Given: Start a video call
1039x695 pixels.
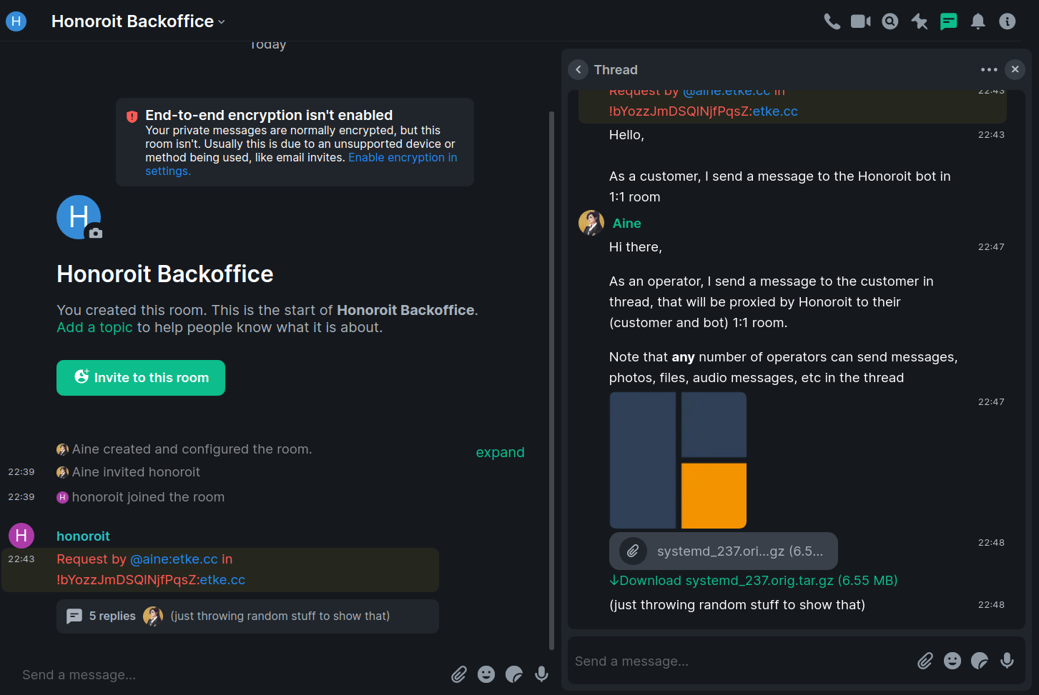Looking at the screenshot, I should (860, 21).
